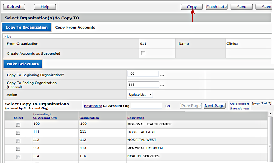
Task: Select the Copy To Organization tab
Action: click(x=27, y=28)
